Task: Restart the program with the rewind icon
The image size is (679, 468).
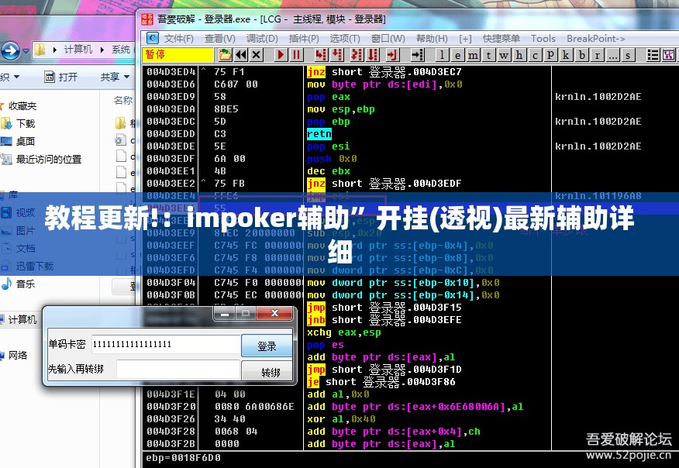Action: [241, 54]
